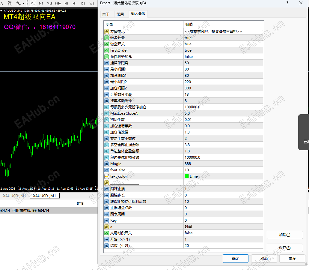Viewport: 309px width, 270px height.
Task: Click the 时间 column header in terminal
Action: click(80, 203)
